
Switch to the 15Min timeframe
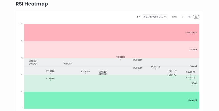175,17
